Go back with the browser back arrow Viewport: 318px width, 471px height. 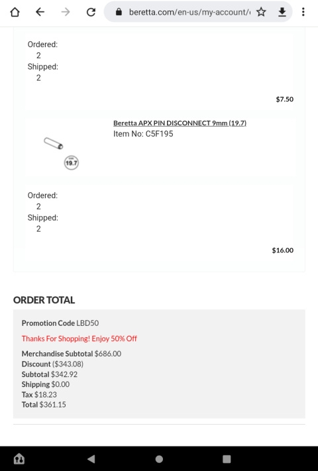[40, 12]
